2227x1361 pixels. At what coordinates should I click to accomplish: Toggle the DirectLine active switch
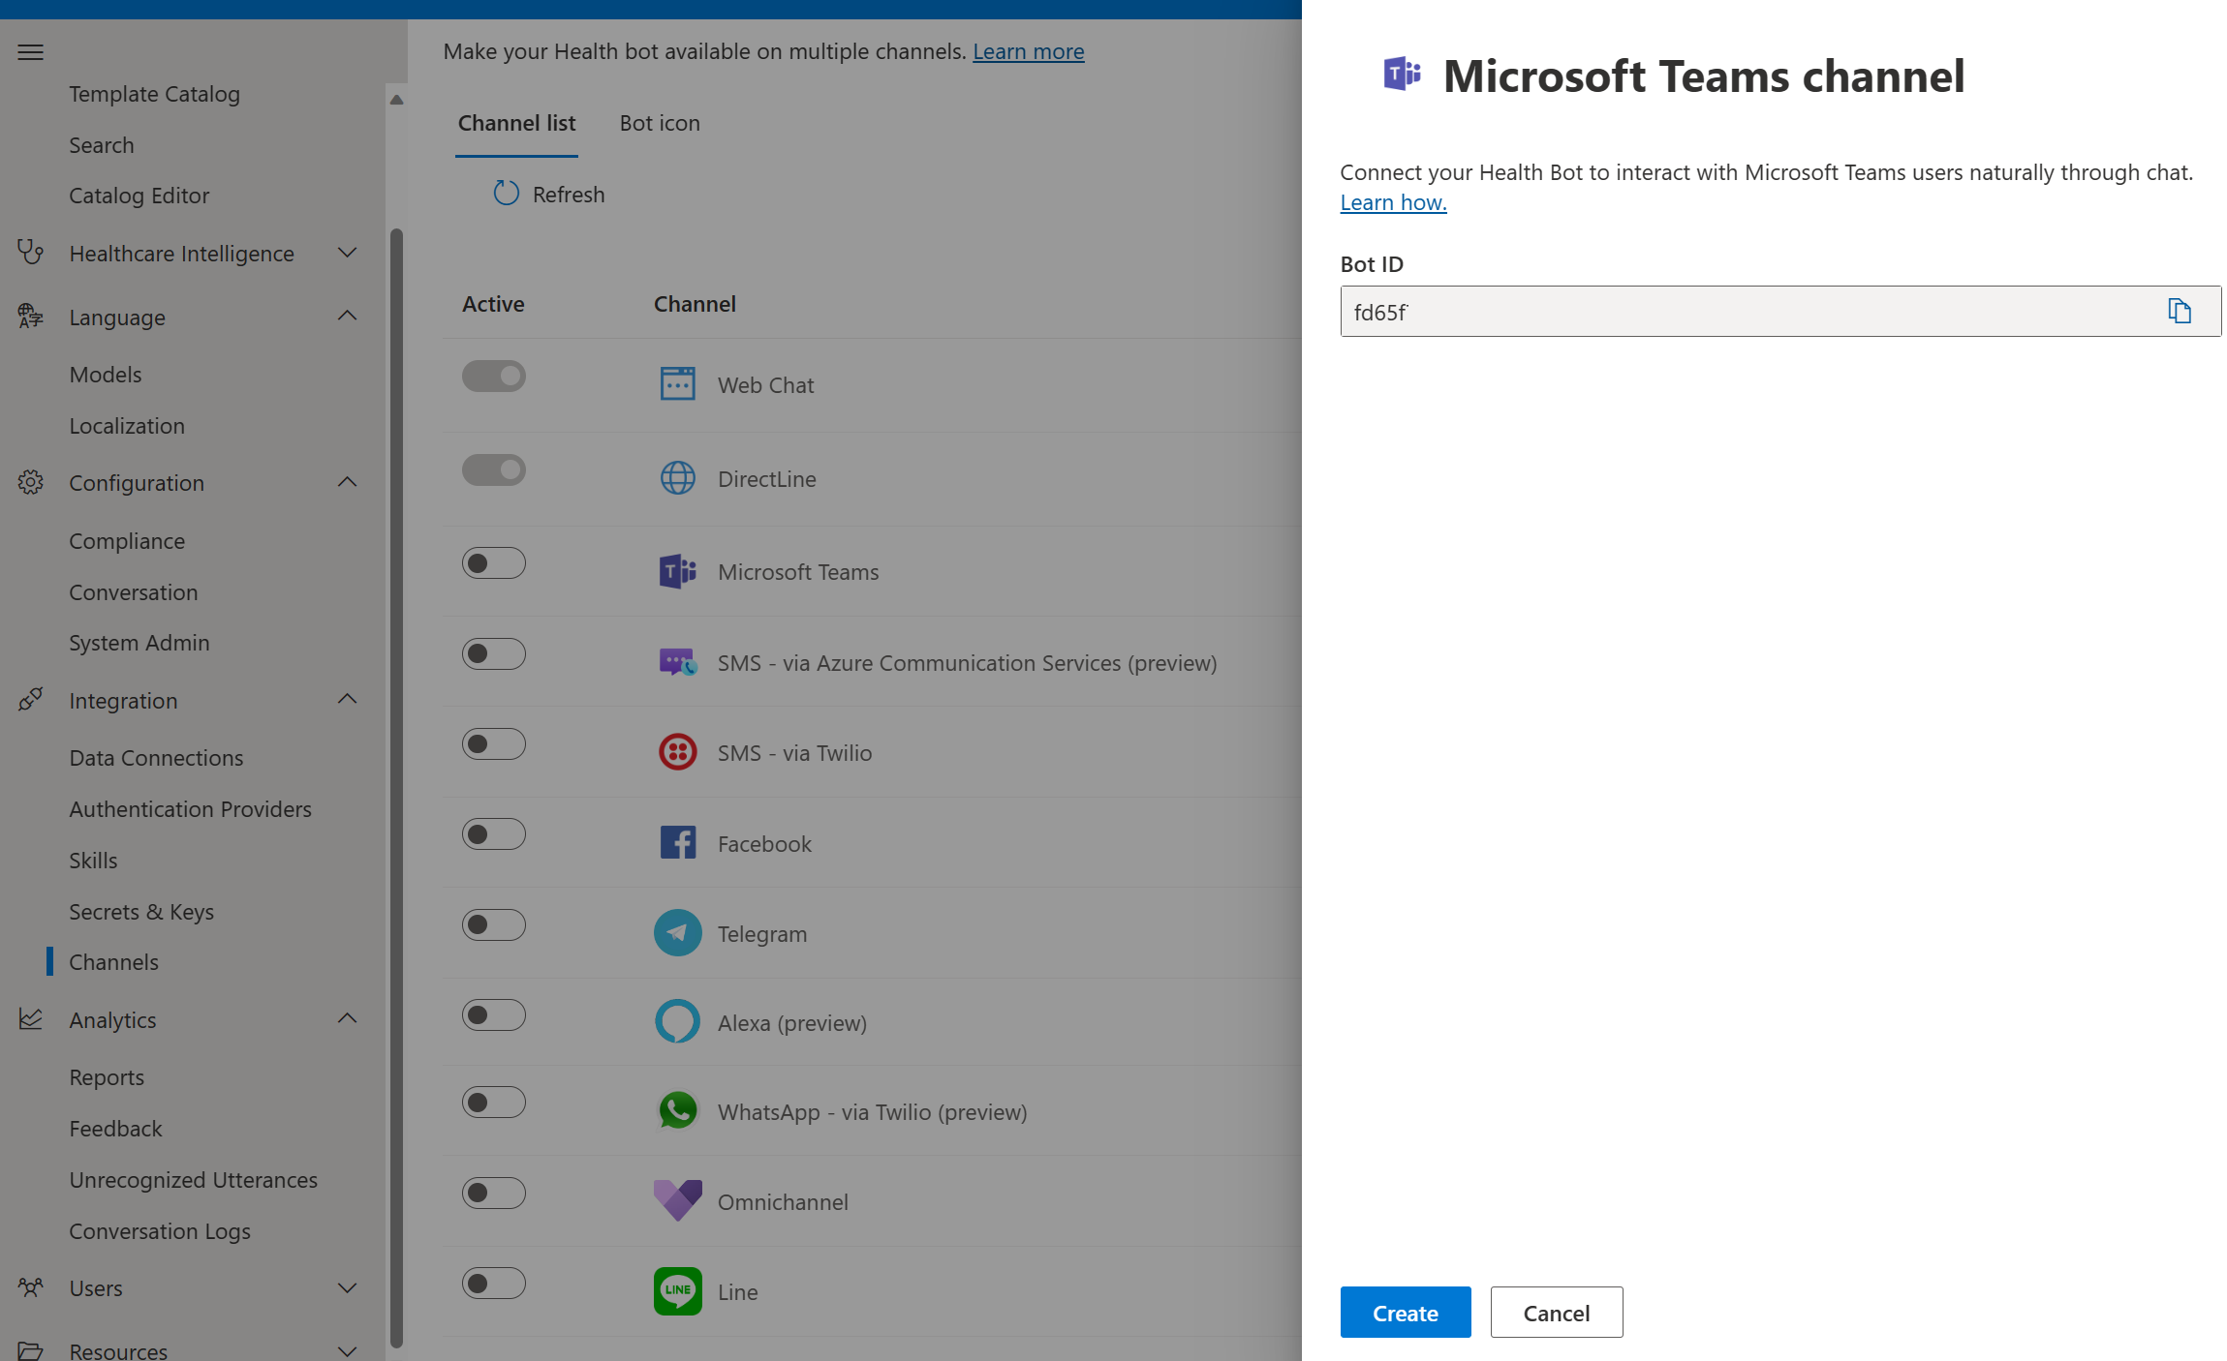click(494, 469)
